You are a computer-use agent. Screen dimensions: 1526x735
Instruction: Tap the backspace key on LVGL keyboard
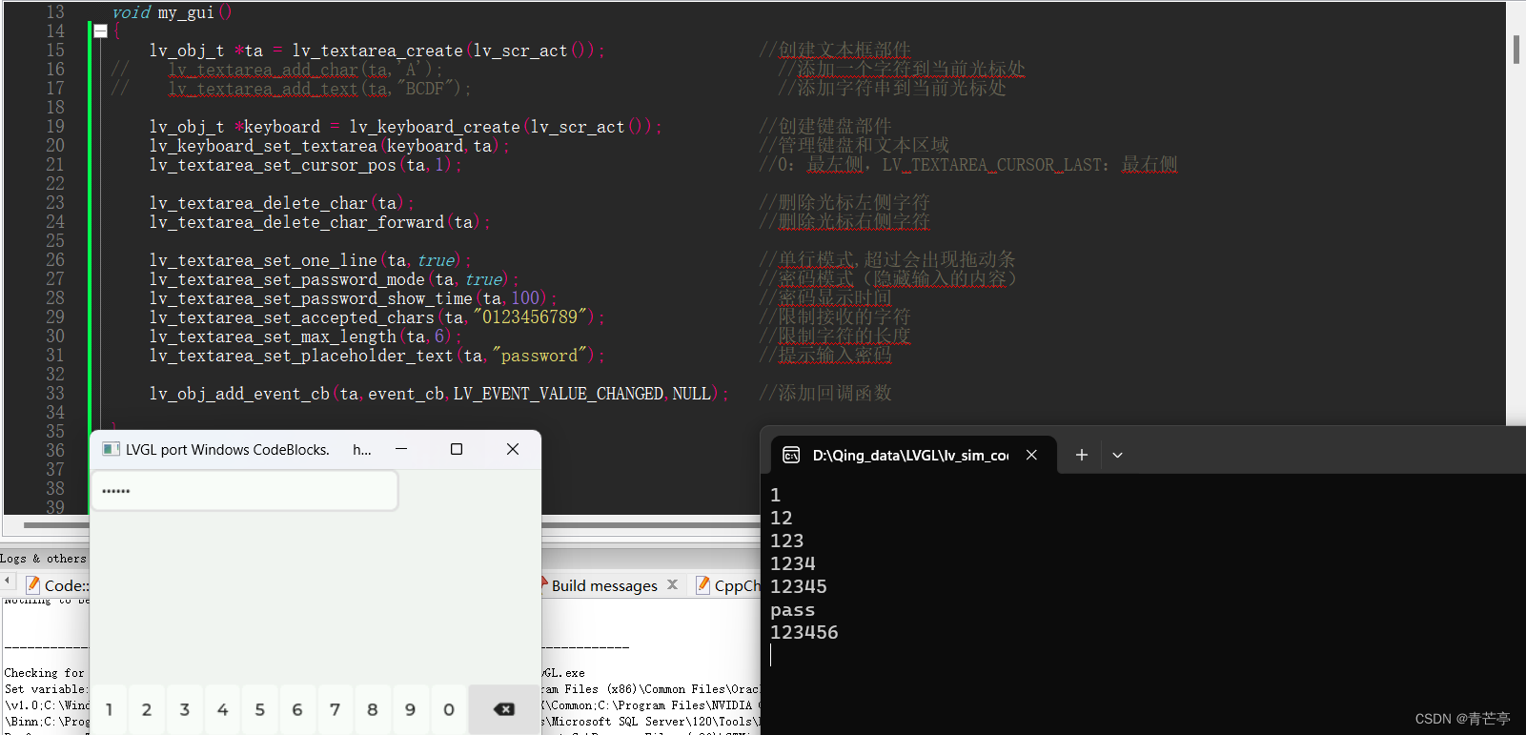click(x=503, y=709)
